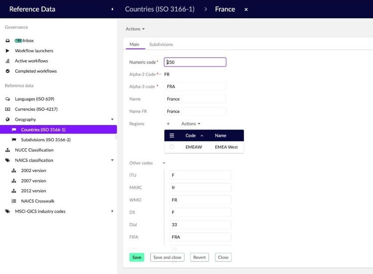Sort regions by Code column arrow
Screen dimensions: 373x274
[202, 136]
